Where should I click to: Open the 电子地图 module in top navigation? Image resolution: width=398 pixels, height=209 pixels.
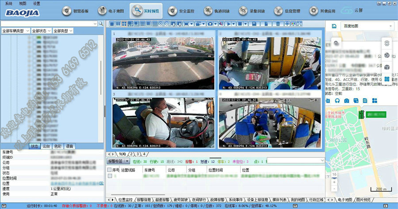[x=110, y=11]
